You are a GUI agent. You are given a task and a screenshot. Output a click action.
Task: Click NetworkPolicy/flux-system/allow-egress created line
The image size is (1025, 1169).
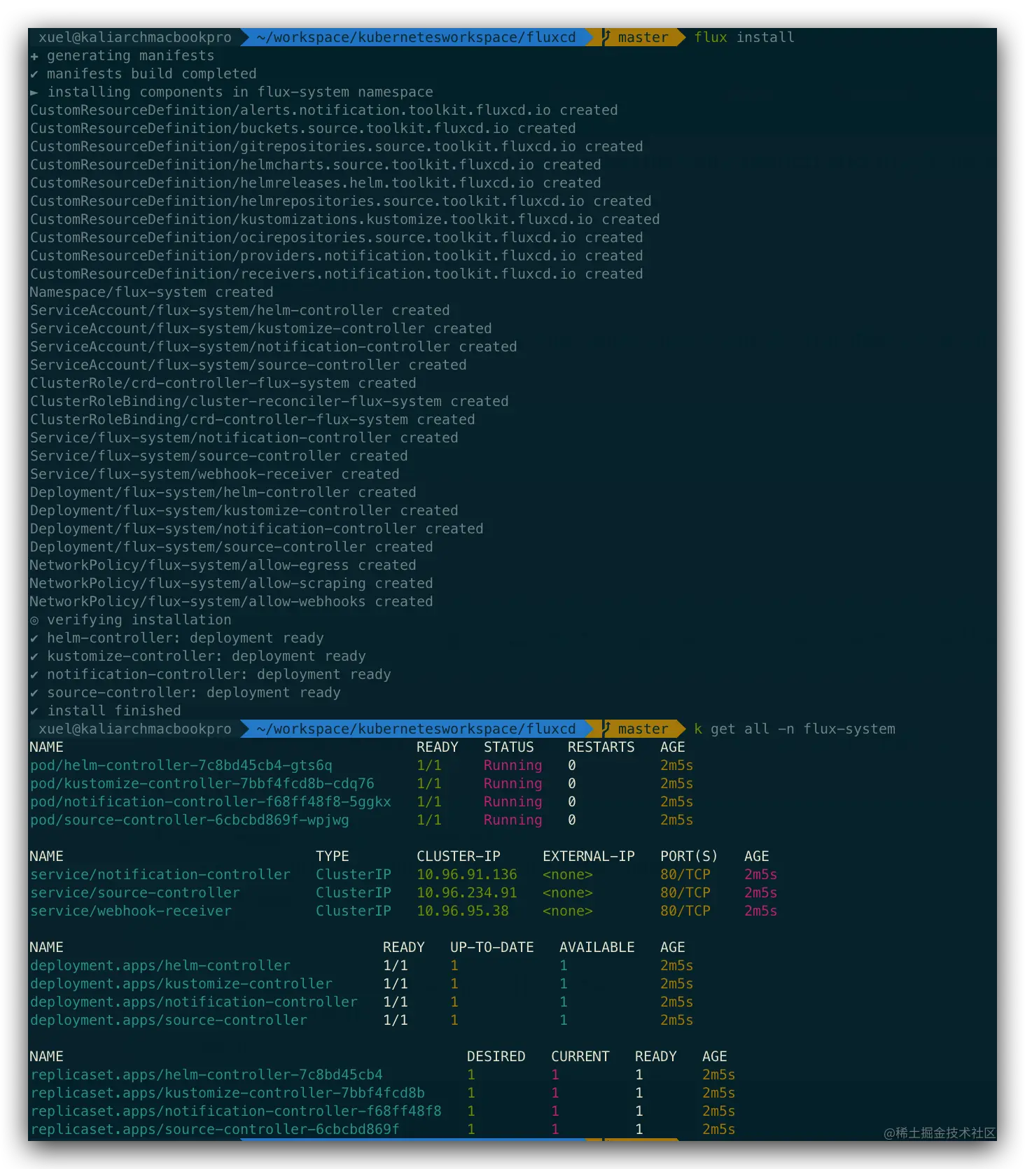[x=223, y=565]
